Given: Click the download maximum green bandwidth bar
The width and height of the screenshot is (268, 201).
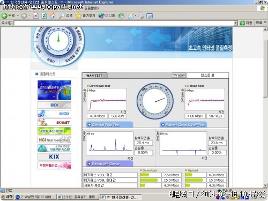Looking at the screenshot, I should [x=149, y=180].
